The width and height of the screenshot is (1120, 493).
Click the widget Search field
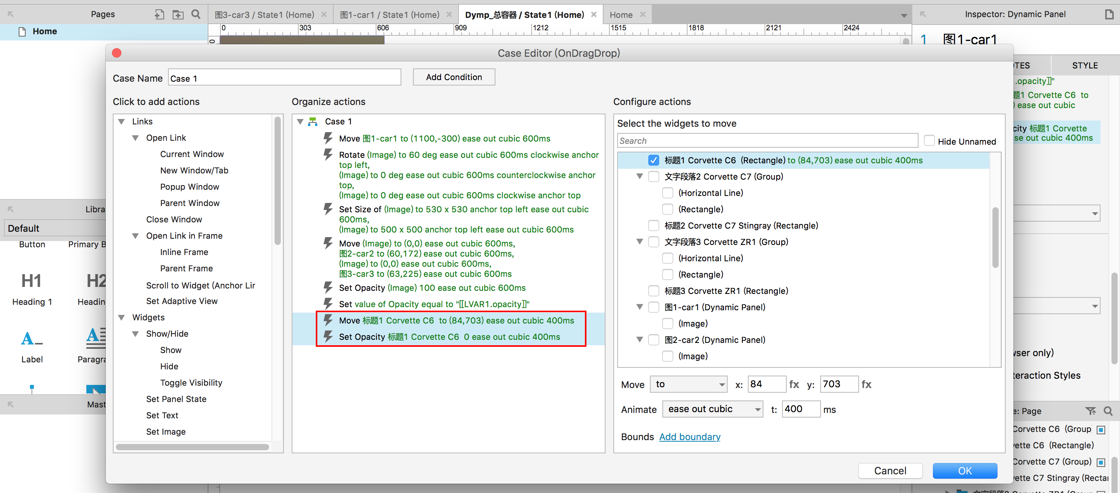(767, 141)
